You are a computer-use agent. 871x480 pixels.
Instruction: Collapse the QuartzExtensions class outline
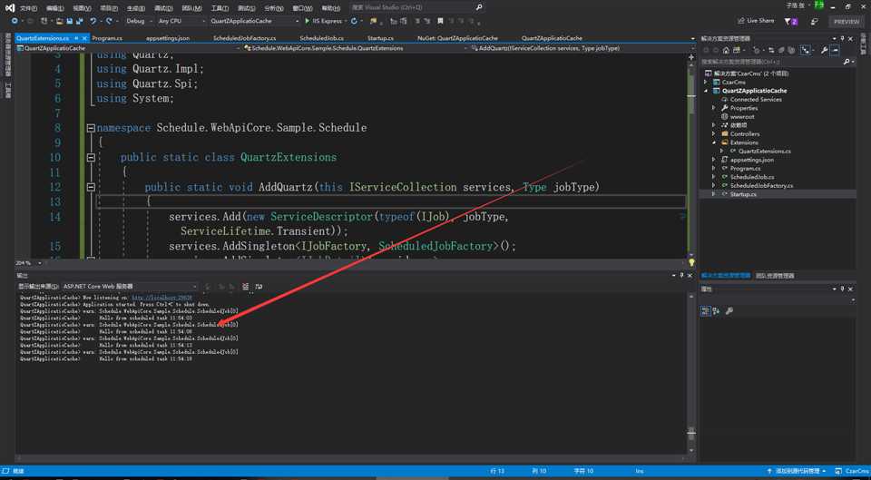[x=91, y=158]
